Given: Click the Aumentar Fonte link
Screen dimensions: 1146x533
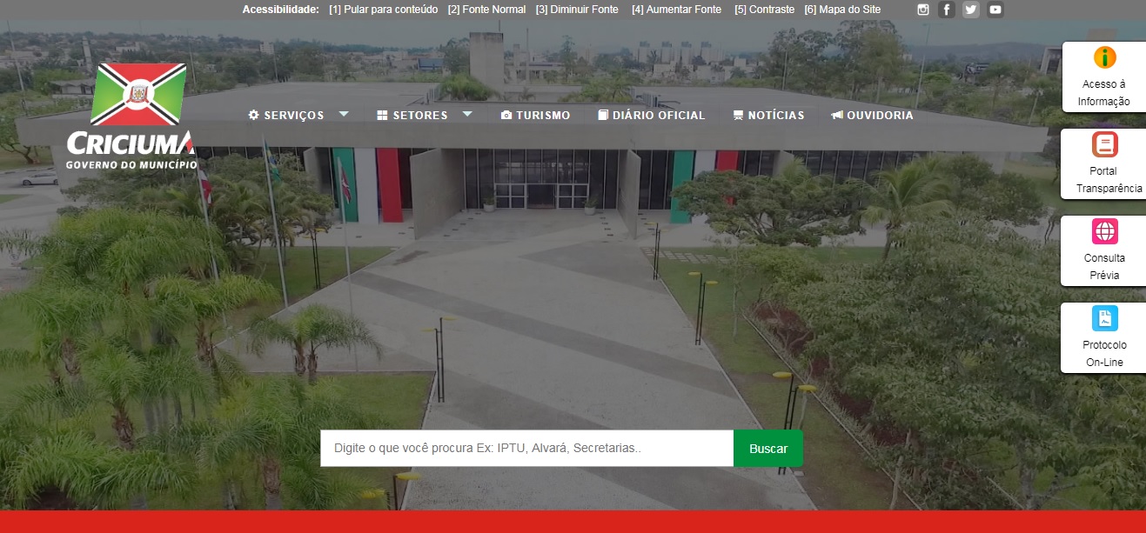Looking at the screenshot, I should (676, 10).
